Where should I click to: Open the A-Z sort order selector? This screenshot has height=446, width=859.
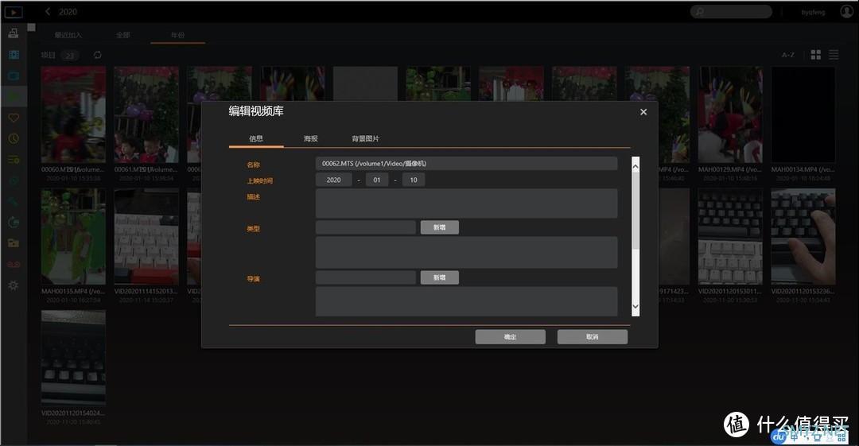click(787, 55)
